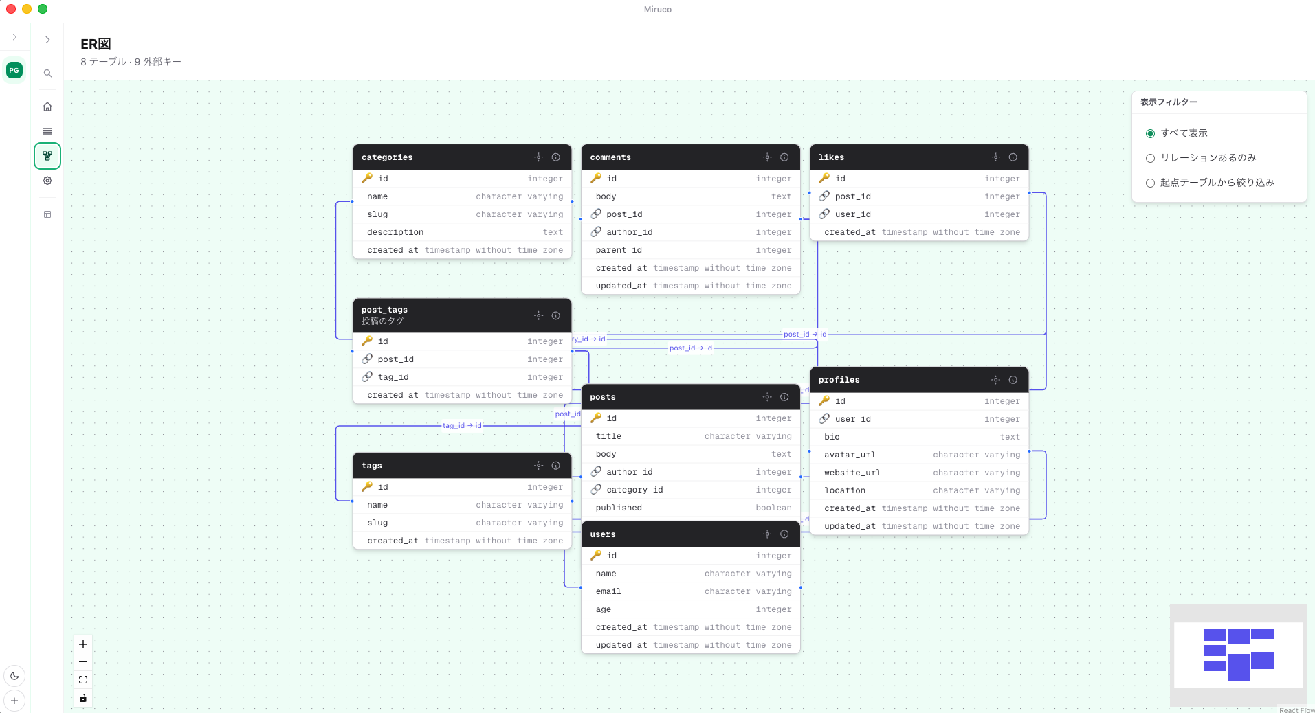Click the PG database connection badge

14,70
